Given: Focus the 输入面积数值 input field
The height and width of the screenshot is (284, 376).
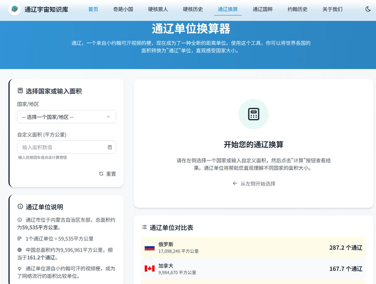Looking at the screenshot, I should [x=66, y=147].
